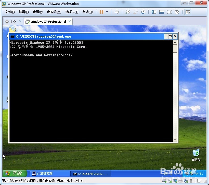Open the 虚拟机 menu
Image resolution: width=209 pixels, height=185 pixels.
point(54,12)
